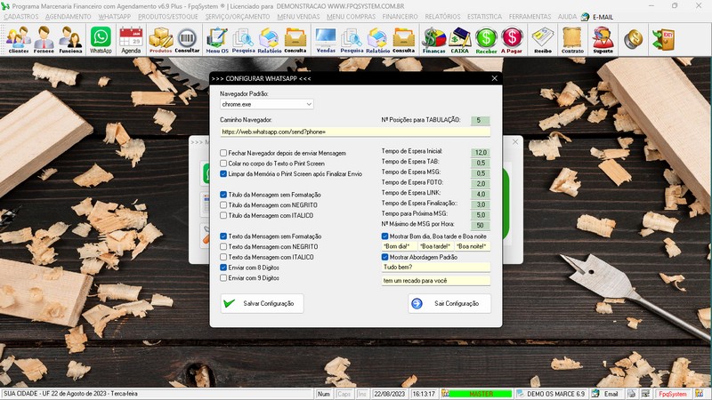Enable Colar no corpo do Texto o Print Screen

pos(223,164)
